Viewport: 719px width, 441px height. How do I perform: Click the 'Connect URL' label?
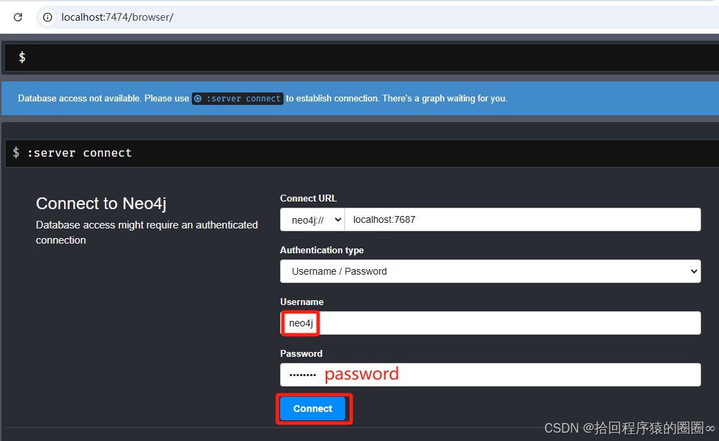coord(308,199)
